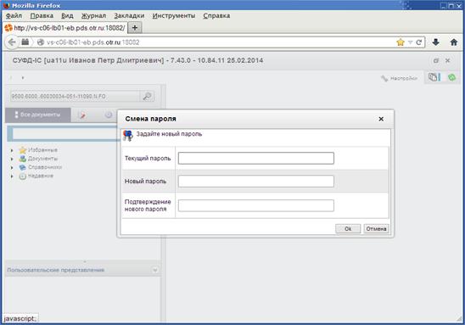
Task: Close the Смена пароля dialog
Action: tap(381, 119)
